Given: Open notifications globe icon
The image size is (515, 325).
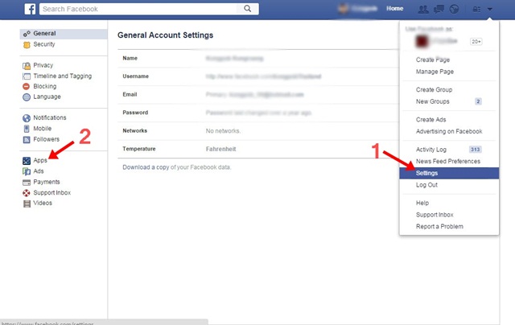Looking at the screenshot, I should tap(454, 9).
